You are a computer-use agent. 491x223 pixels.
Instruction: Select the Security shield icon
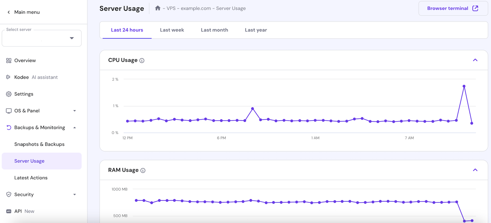[9, 194]
